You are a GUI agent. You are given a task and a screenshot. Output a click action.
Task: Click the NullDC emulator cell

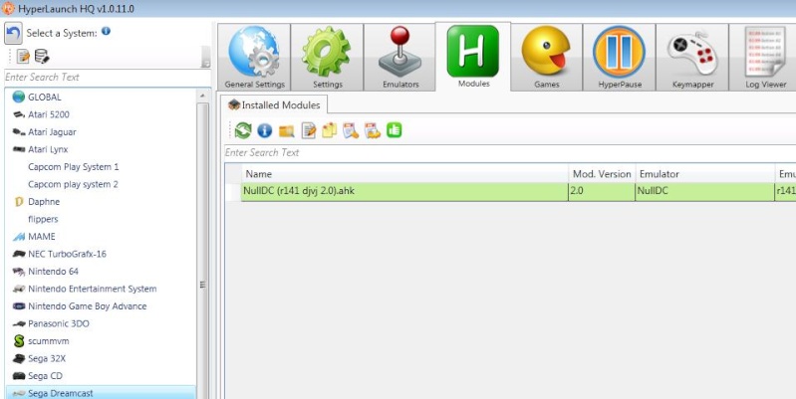point(705,192)
